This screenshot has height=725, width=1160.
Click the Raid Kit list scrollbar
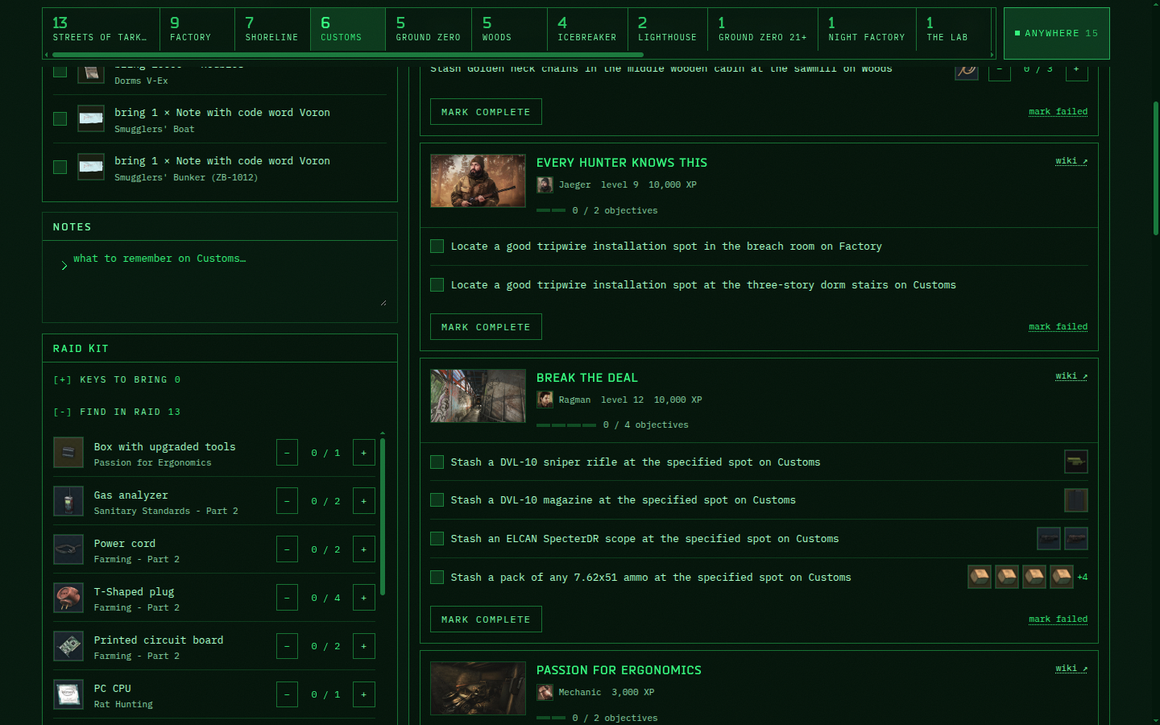click(x=383, y=516)
